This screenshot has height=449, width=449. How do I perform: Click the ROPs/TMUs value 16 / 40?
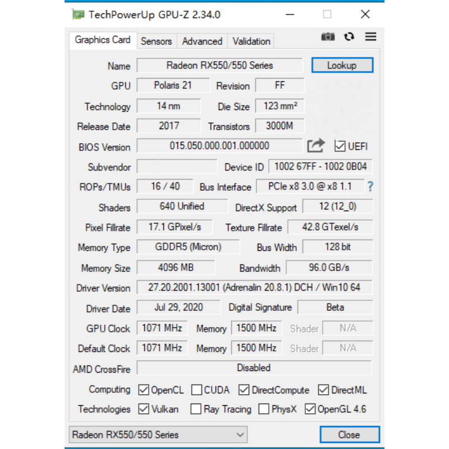click(x=165, y=186)
